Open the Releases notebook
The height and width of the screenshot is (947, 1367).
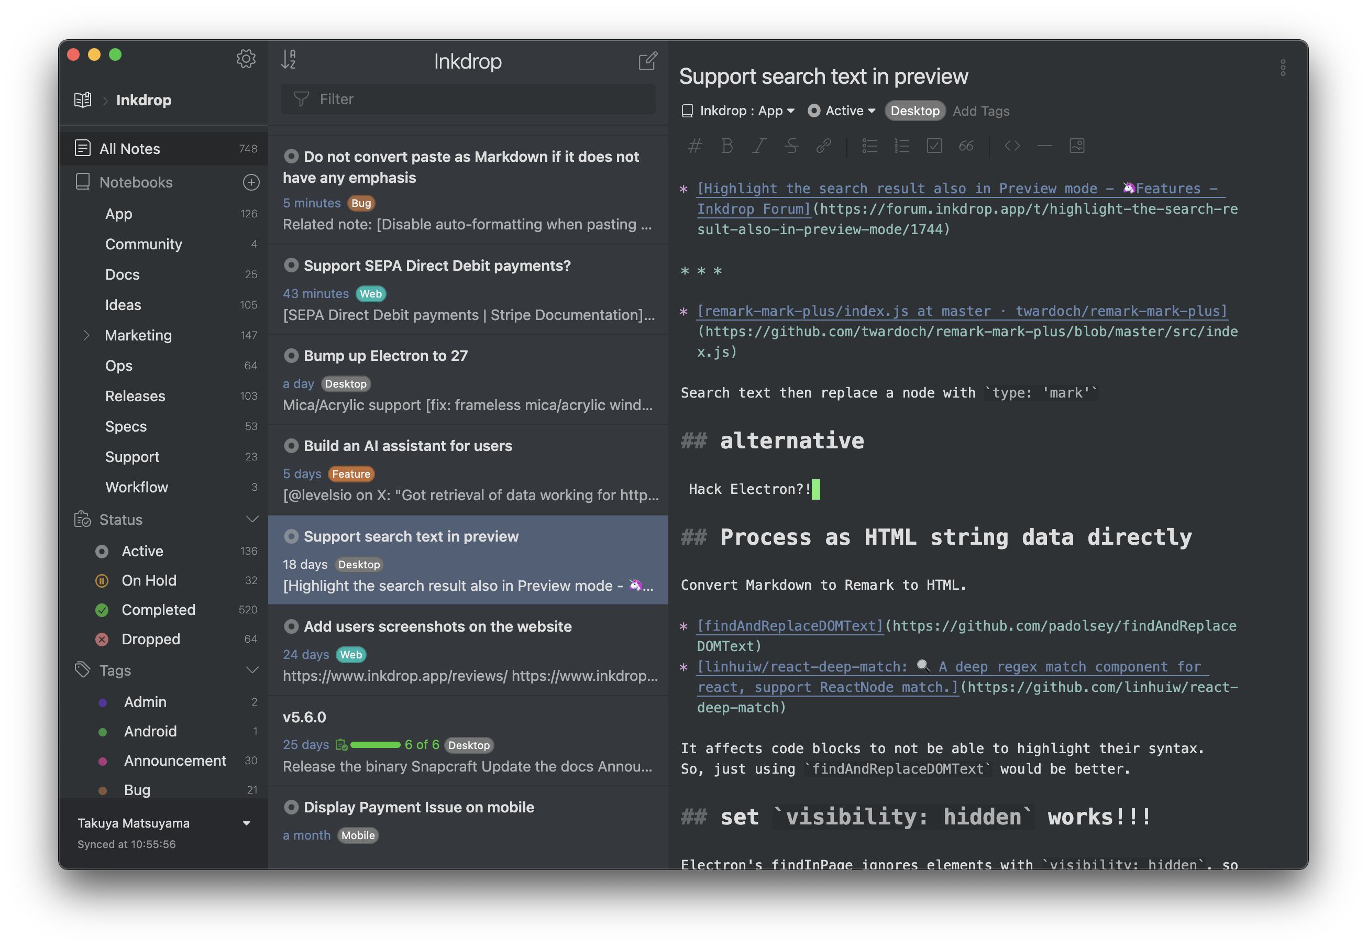click(135, 396)
